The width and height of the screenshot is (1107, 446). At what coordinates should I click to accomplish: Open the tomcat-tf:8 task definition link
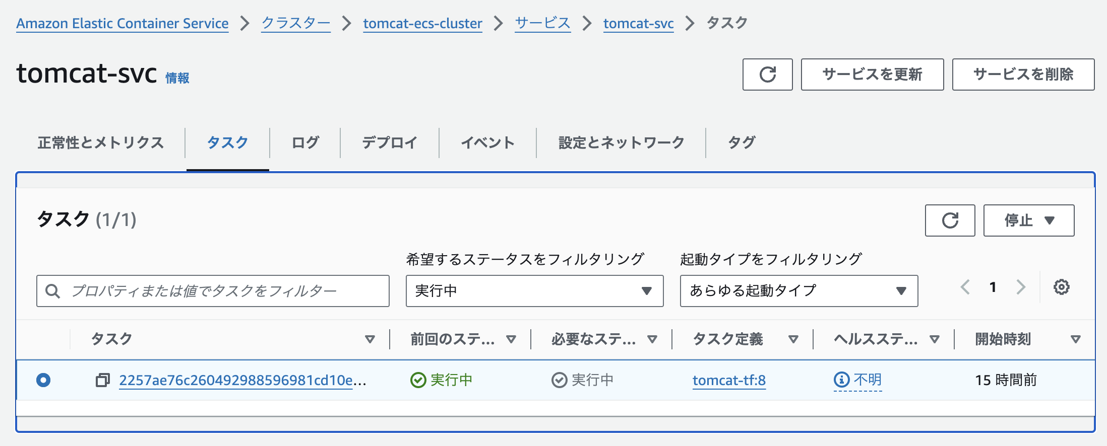click(729, 381)
